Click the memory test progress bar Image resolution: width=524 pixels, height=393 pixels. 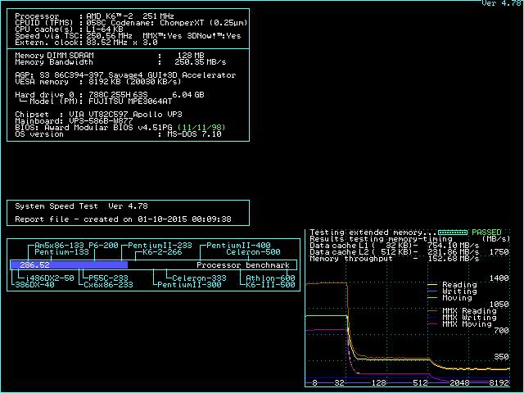[x=452, y=233]
